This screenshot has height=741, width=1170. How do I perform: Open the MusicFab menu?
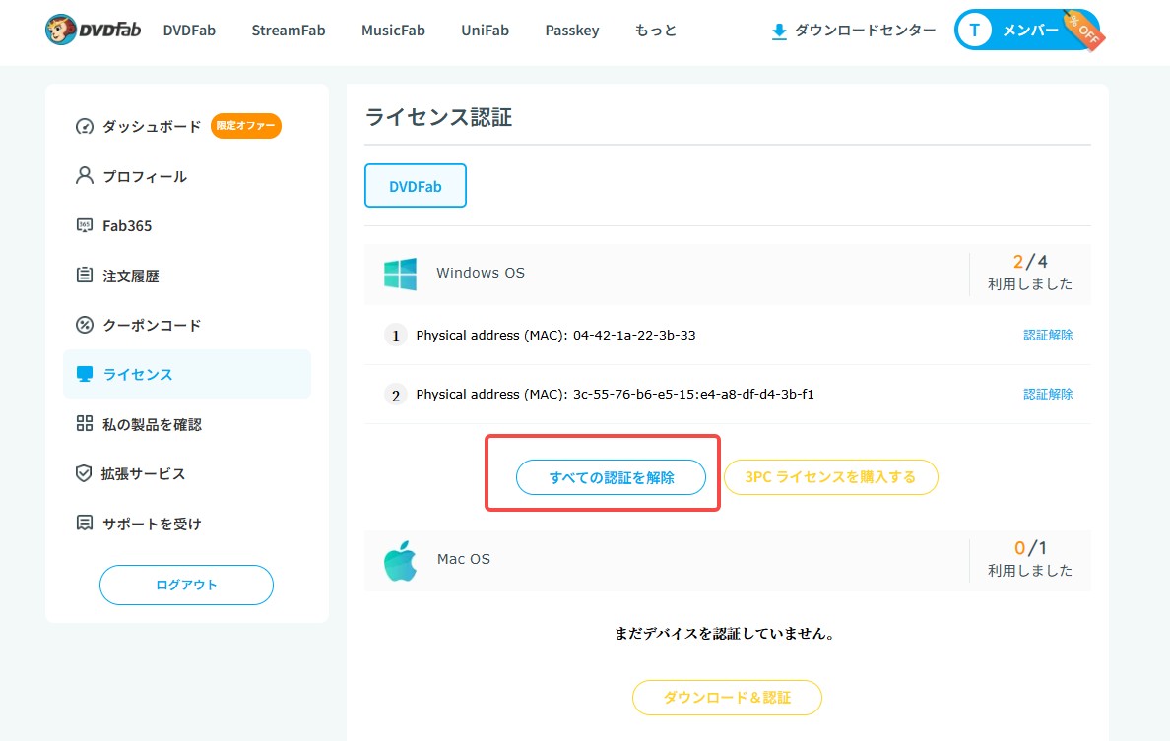pyautogui.click(x=393, y=31)
